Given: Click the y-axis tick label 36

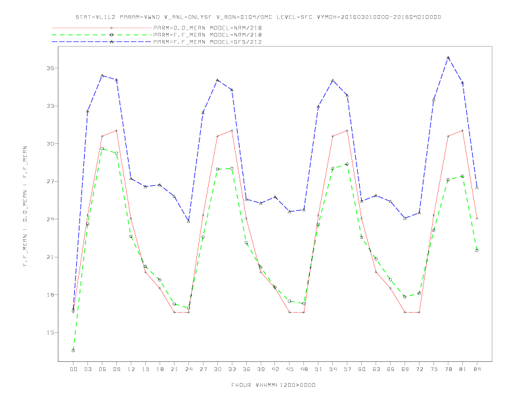Looking at the screenshot, I should (x=50, y=68).
